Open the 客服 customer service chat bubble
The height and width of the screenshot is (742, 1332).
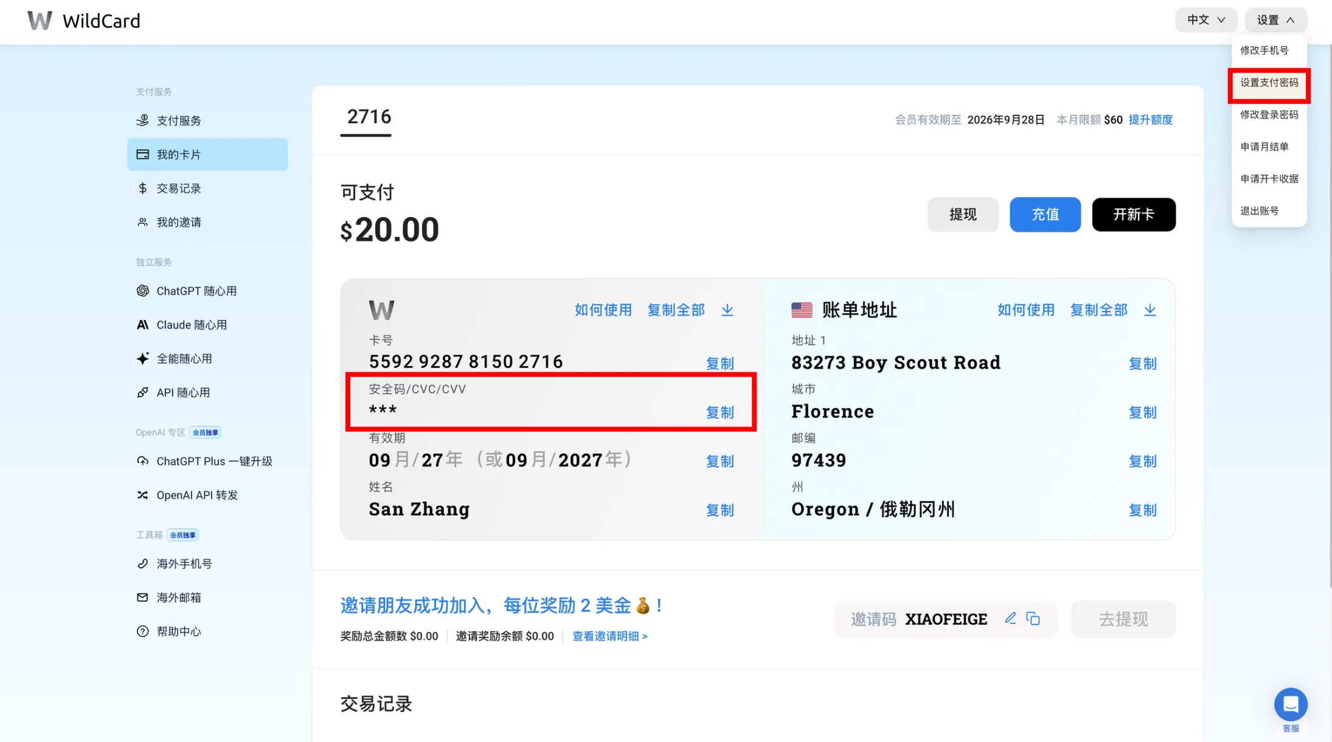pyautogui.click(x=1291, y=704)
